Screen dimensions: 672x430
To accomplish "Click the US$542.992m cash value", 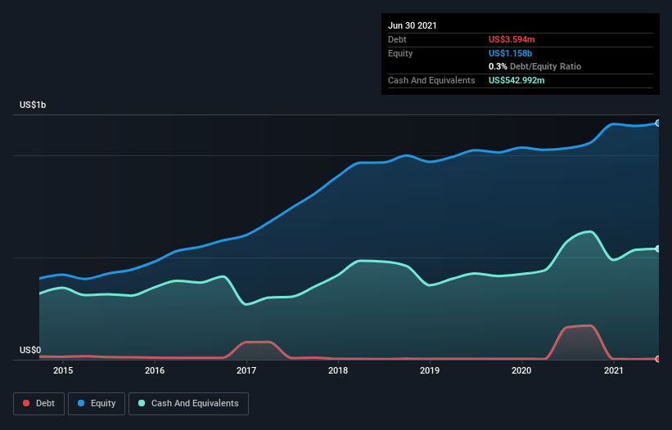I will point(516,80).
